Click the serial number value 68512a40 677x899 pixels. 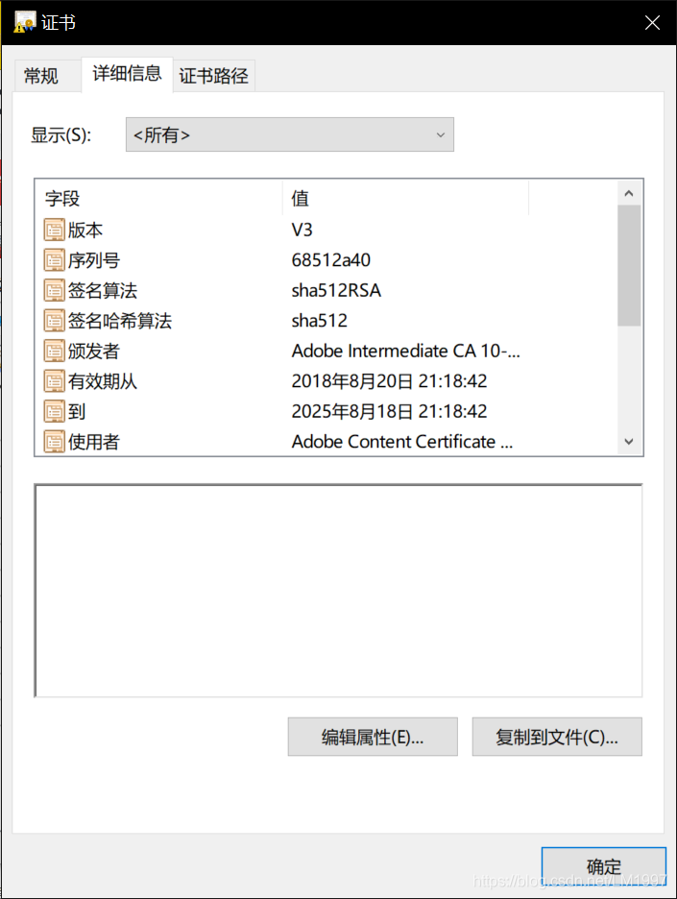pos(330,260)
